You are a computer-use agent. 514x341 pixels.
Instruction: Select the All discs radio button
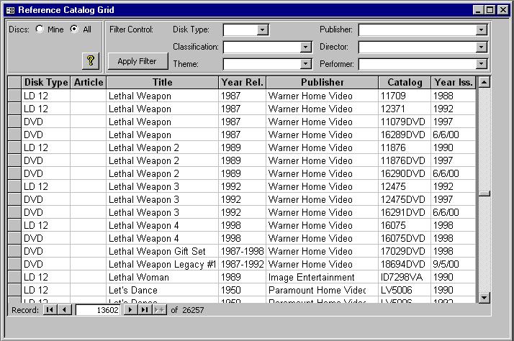coord(73,29)
